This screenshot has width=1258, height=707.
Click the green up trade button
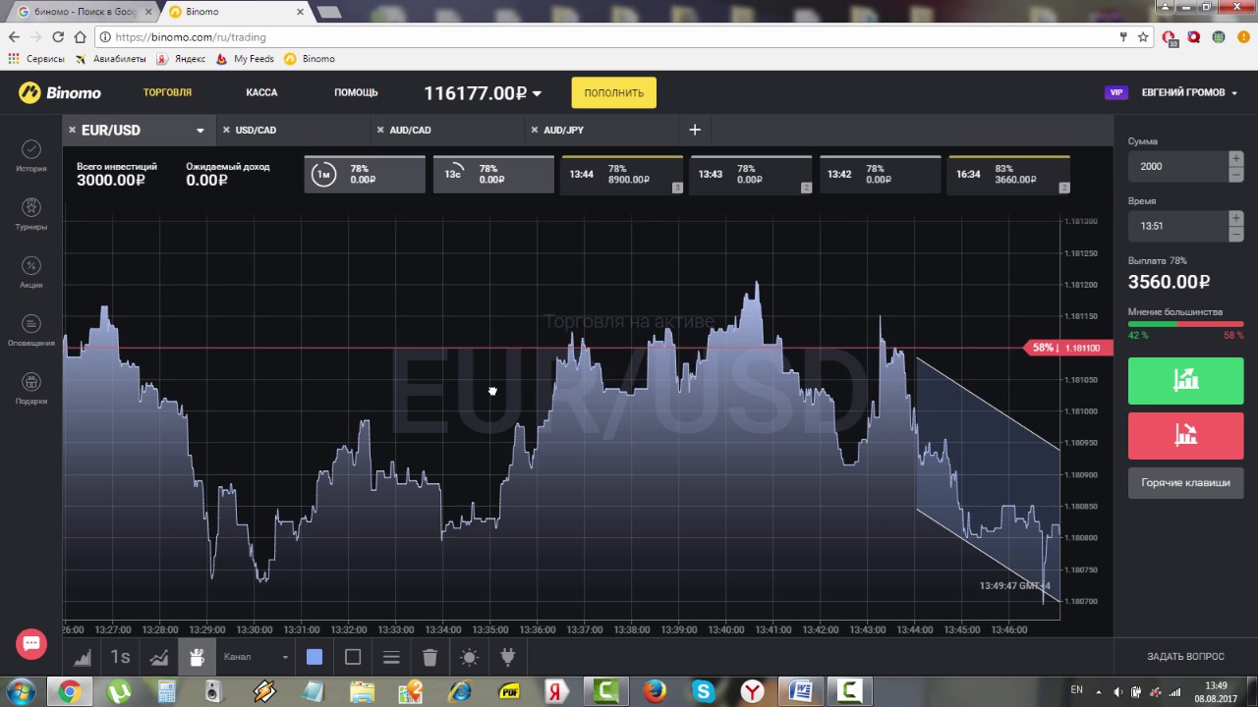pyautogui.click(x=1185, y=381)
